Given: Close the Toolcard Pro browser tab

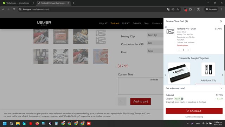Looking at the screenshot, I should click(68, 3).
